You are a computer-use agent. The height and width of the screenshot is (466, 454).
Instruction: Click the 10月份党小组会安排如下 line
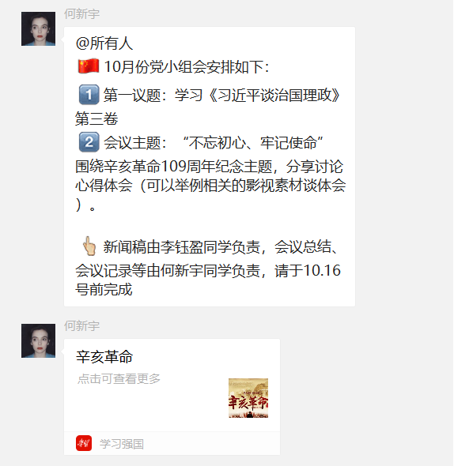tap(187, 66)
